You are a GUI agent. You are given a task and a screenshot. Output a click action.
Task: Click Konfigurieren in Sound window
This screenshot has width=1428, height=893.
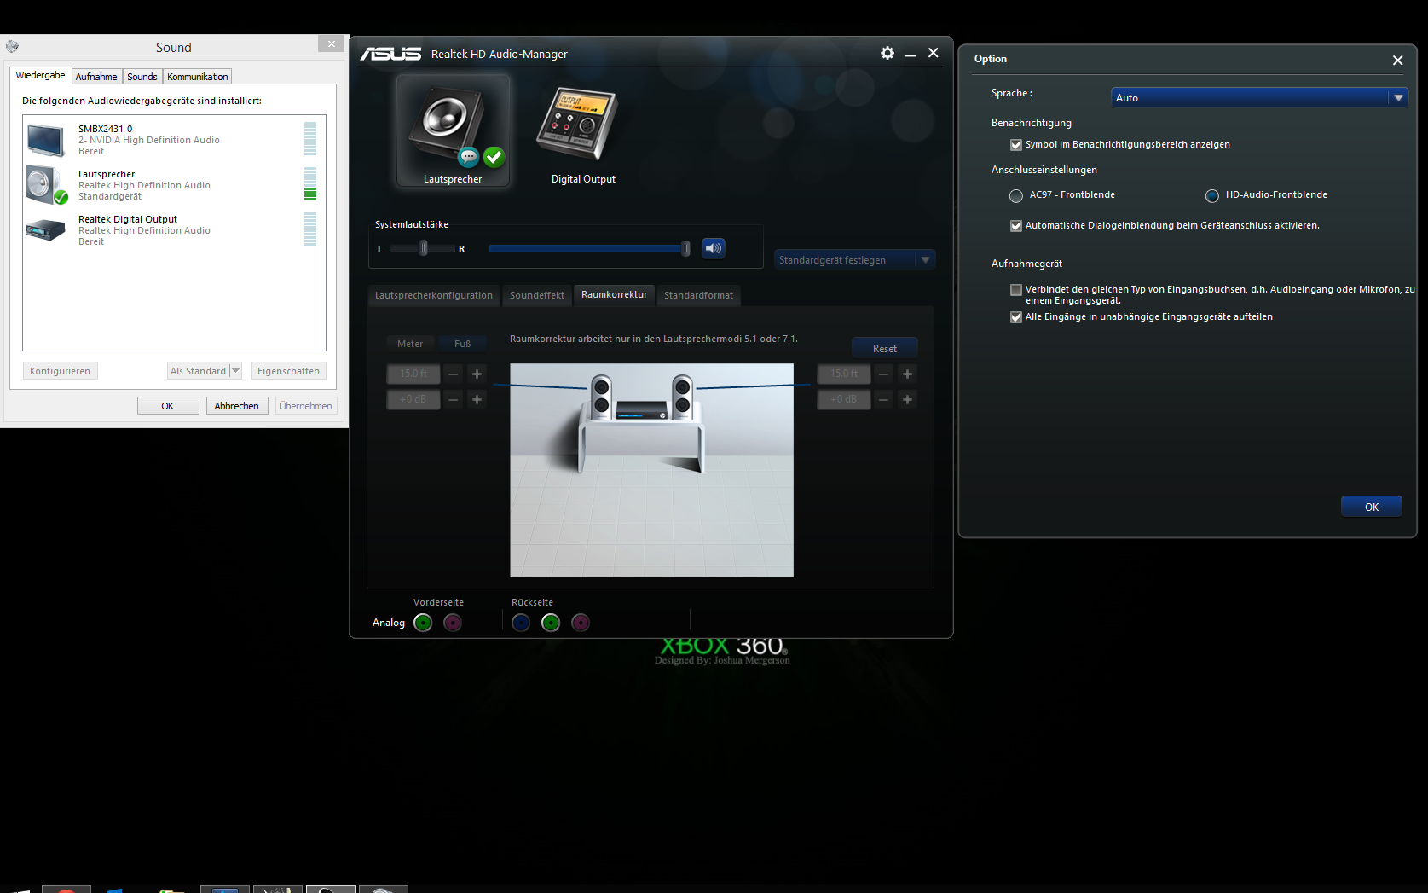[60, 371]
